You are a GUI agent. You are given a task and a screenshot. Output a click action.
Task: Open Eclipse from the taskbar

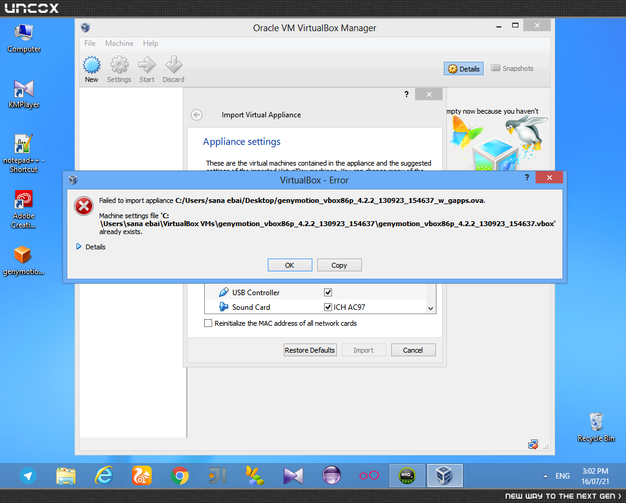click(x=331, y=476)
